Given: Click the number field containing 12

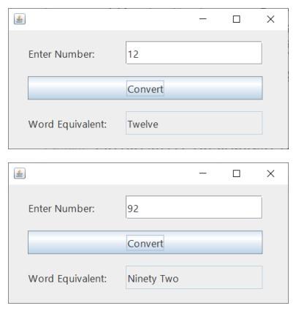Looking at the screenshot, I should click(x=194, y=53).
